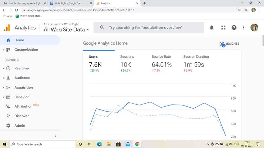Image resolution: width=264 pixels, height=148 pixels.
Task: Open the Admin menu item
Action: (20, 126)
